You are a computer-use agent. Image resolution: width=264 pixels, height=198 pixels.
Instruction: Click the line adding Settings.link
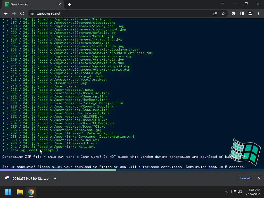[x=56, y=110]
